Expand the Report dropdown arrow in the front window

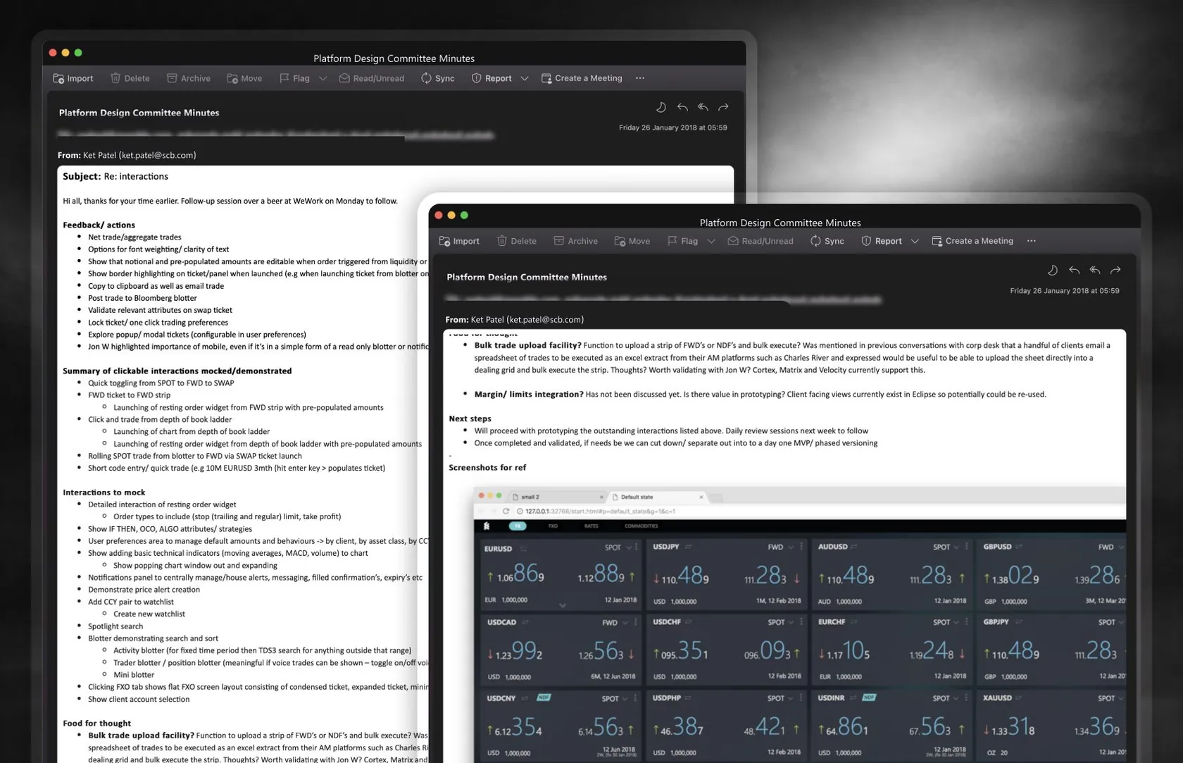click(915, 241)
